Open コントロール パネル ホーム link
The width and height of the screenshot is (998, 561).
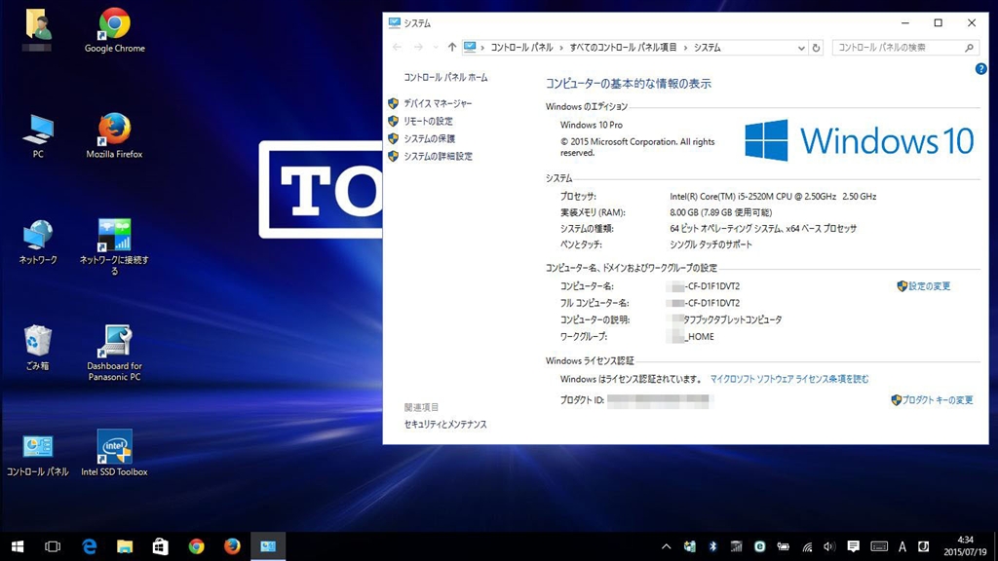445,78
